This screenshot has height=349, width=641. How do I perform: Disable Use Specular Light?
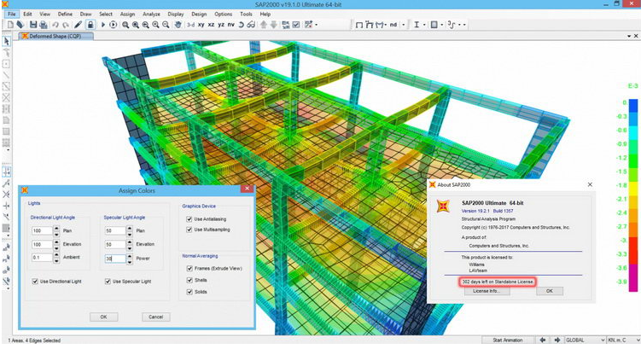pyautogui.click(x=108, y=282)
